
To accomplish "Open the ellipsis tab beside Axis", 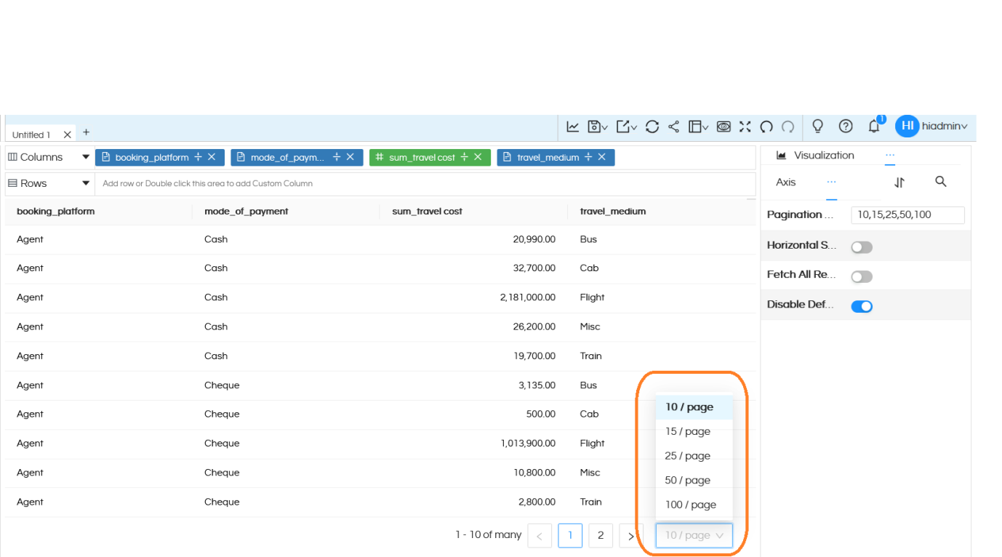I will 831,183.
